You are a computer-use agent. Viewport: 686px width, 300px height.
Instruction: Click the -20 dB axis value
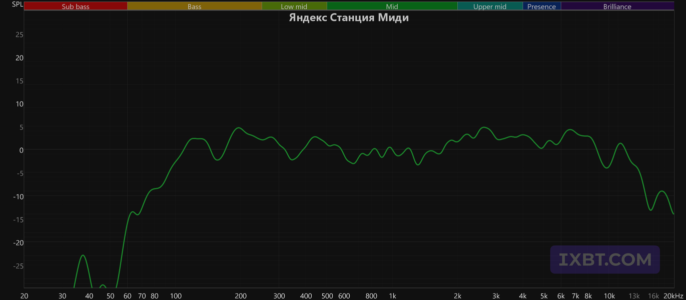(x=19, y=242)
